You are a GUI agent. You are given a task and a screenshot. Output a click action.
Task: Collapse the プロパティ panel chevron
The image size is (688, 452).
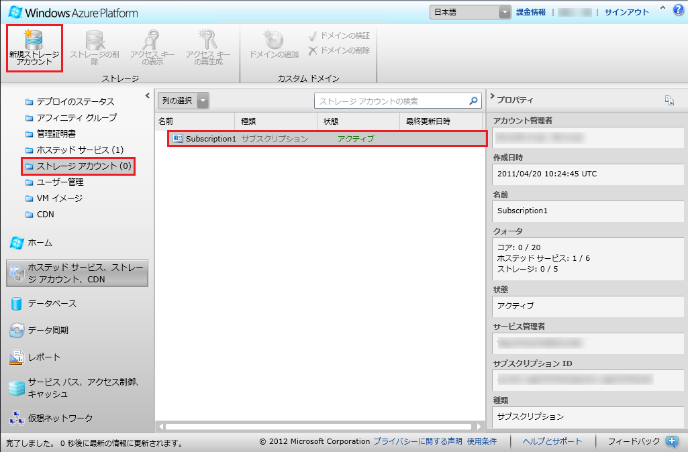pyautogui.click(x=492, y=97)
